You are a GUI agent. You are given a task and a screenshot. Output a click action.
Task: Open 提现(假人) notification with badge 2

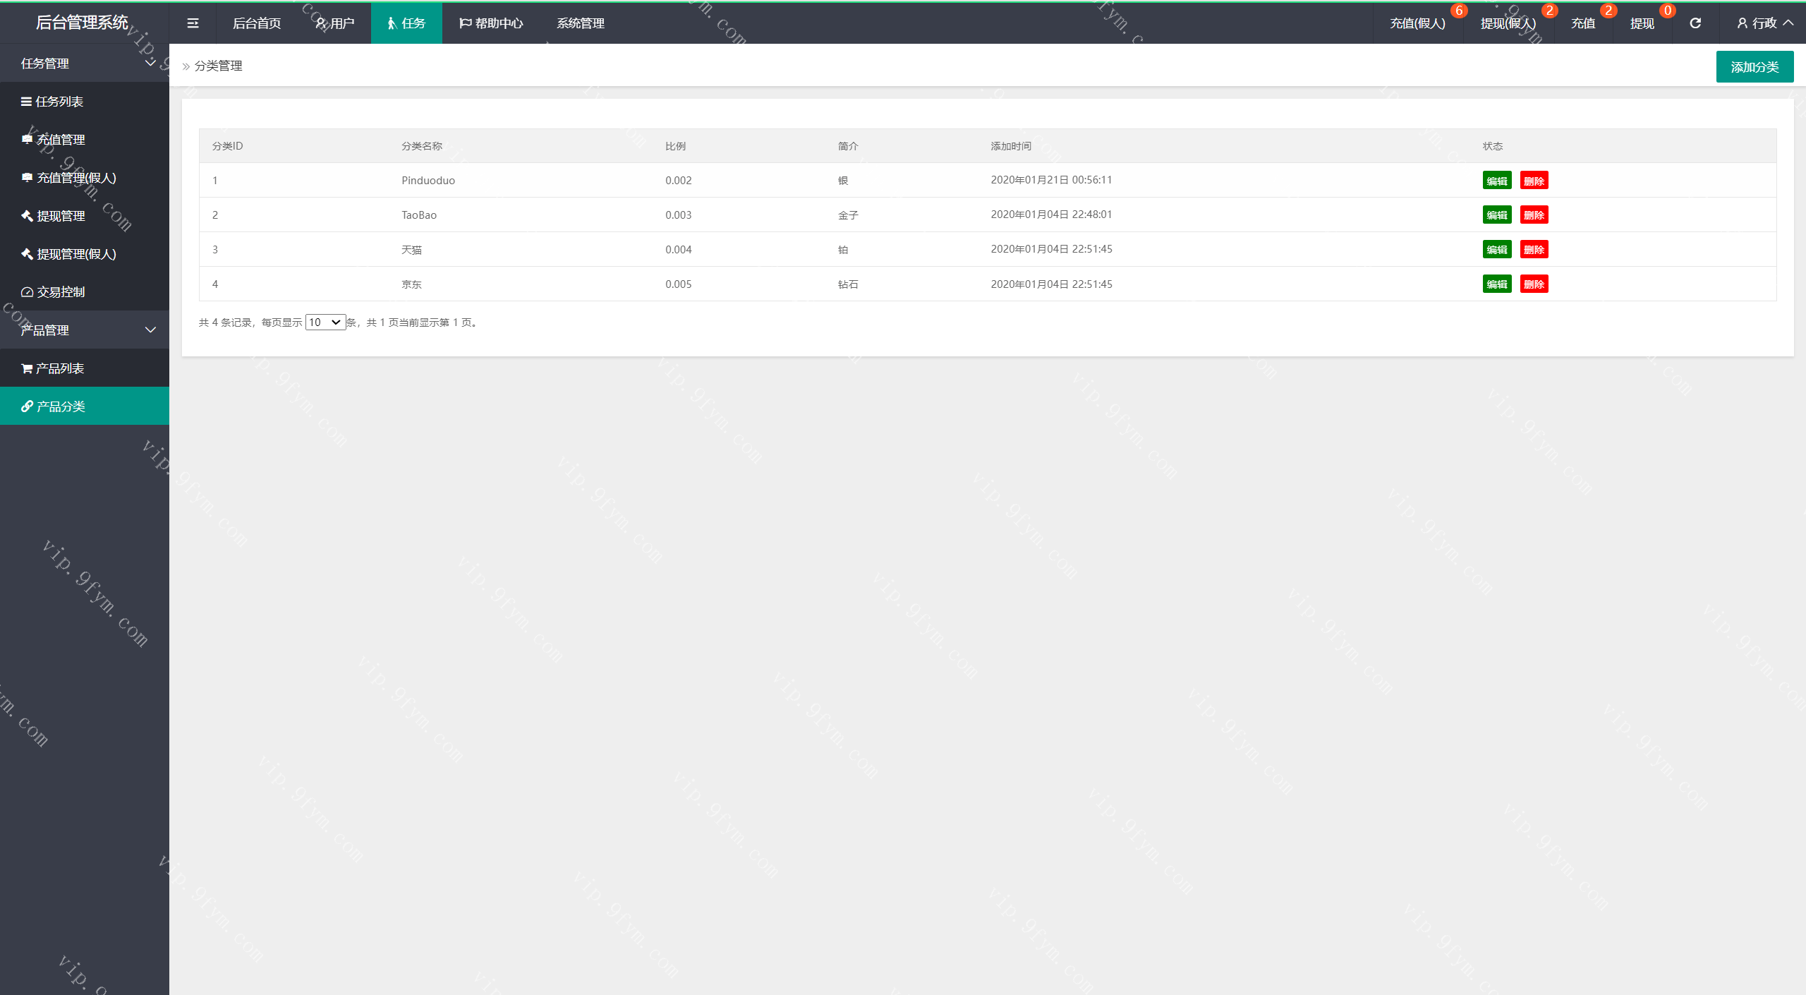click(x=1508, y=23)
